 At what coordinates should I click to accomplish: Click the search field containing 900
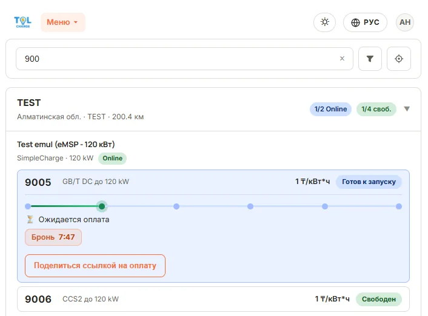click(x=184, y=59)
